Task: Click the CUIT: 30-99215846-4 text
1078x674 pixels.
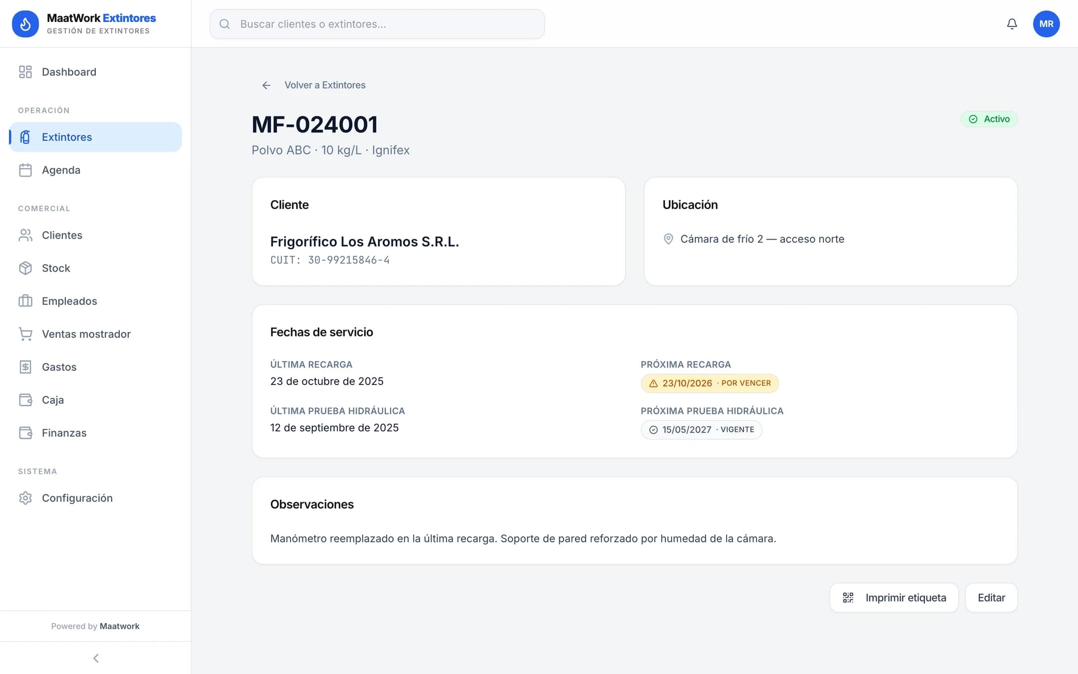Action: tap(330, 260)
